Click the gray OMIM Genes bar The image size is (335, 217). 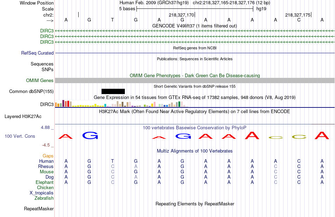click(195, 80)
